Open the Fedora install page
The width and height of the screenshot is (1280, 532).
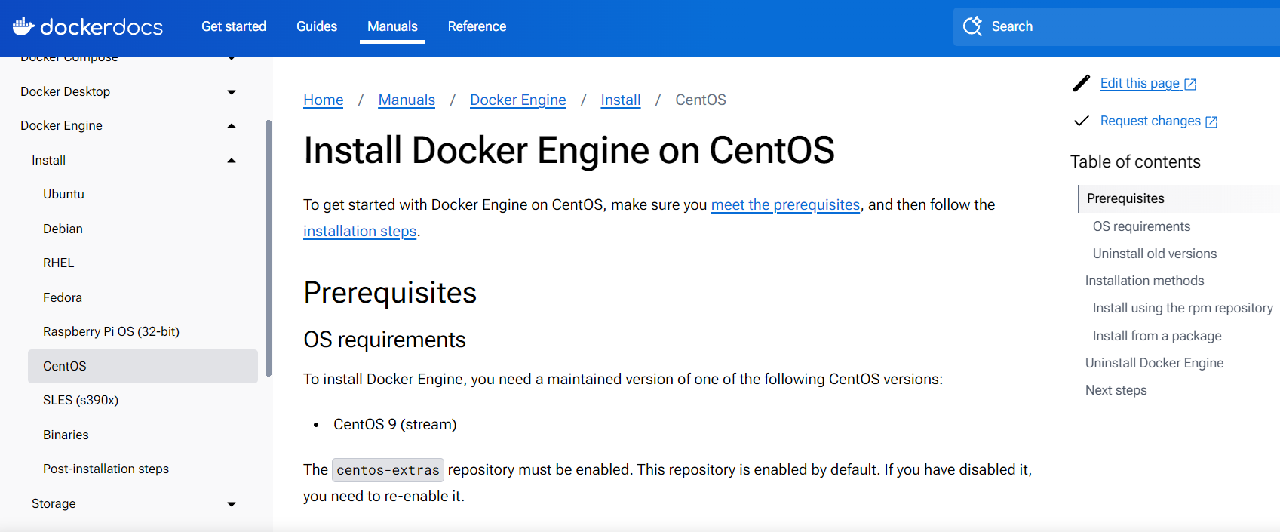coord(63,297)
